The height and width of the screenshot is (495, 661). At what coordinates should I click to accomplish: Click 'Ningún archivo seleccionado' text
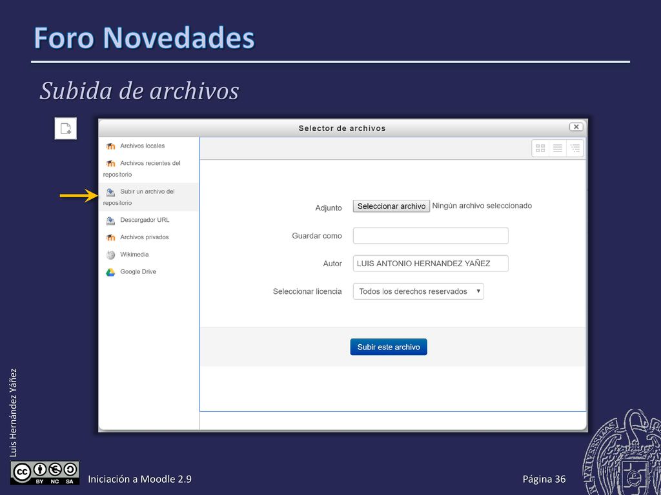(482, 206)
